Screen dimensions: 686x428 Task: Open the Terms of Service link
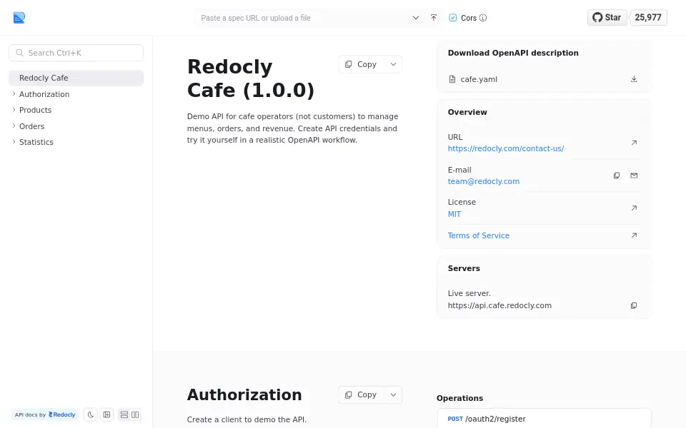479,235
